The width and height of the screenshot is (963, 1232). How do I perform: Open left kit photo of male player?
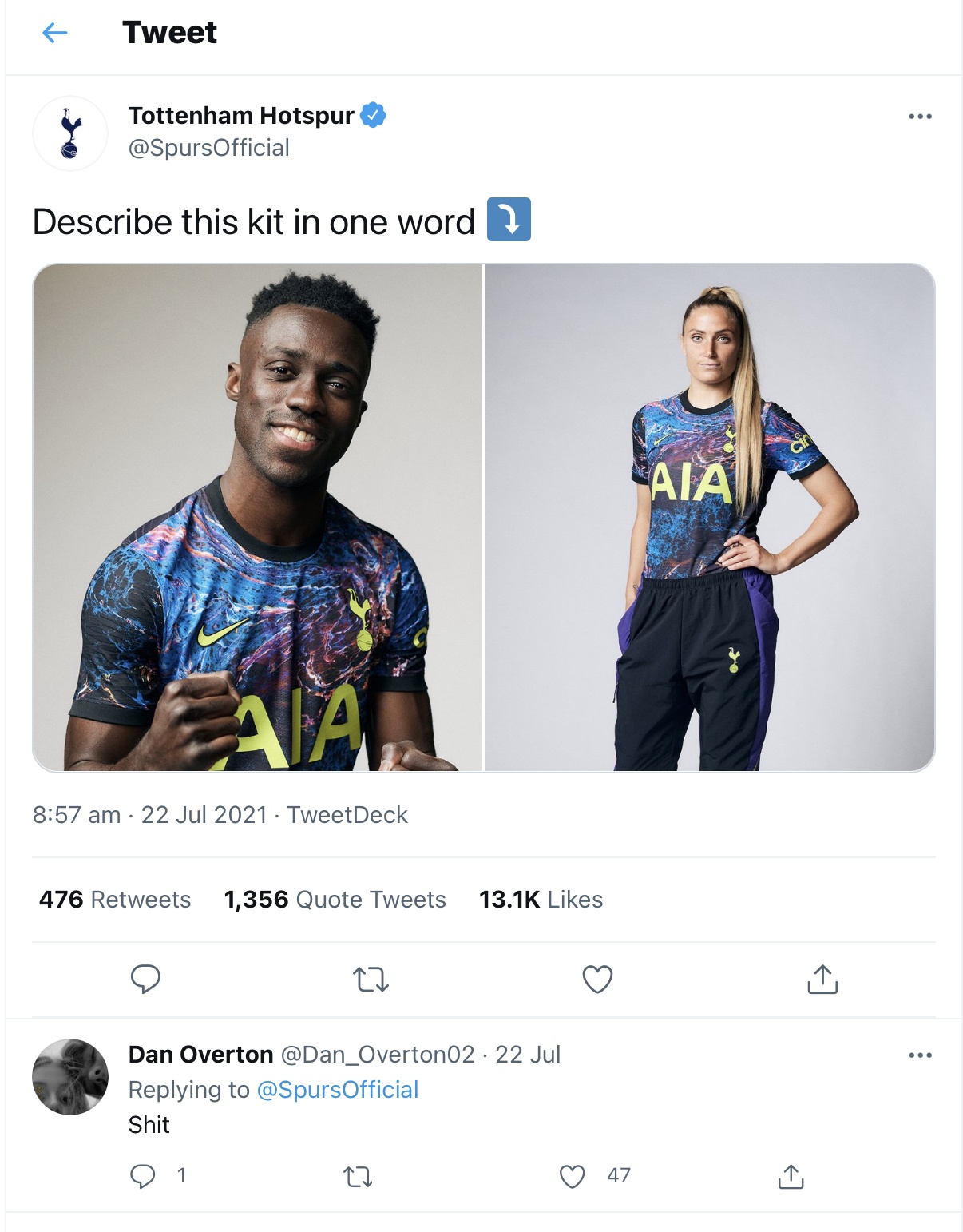coord(258,518)
